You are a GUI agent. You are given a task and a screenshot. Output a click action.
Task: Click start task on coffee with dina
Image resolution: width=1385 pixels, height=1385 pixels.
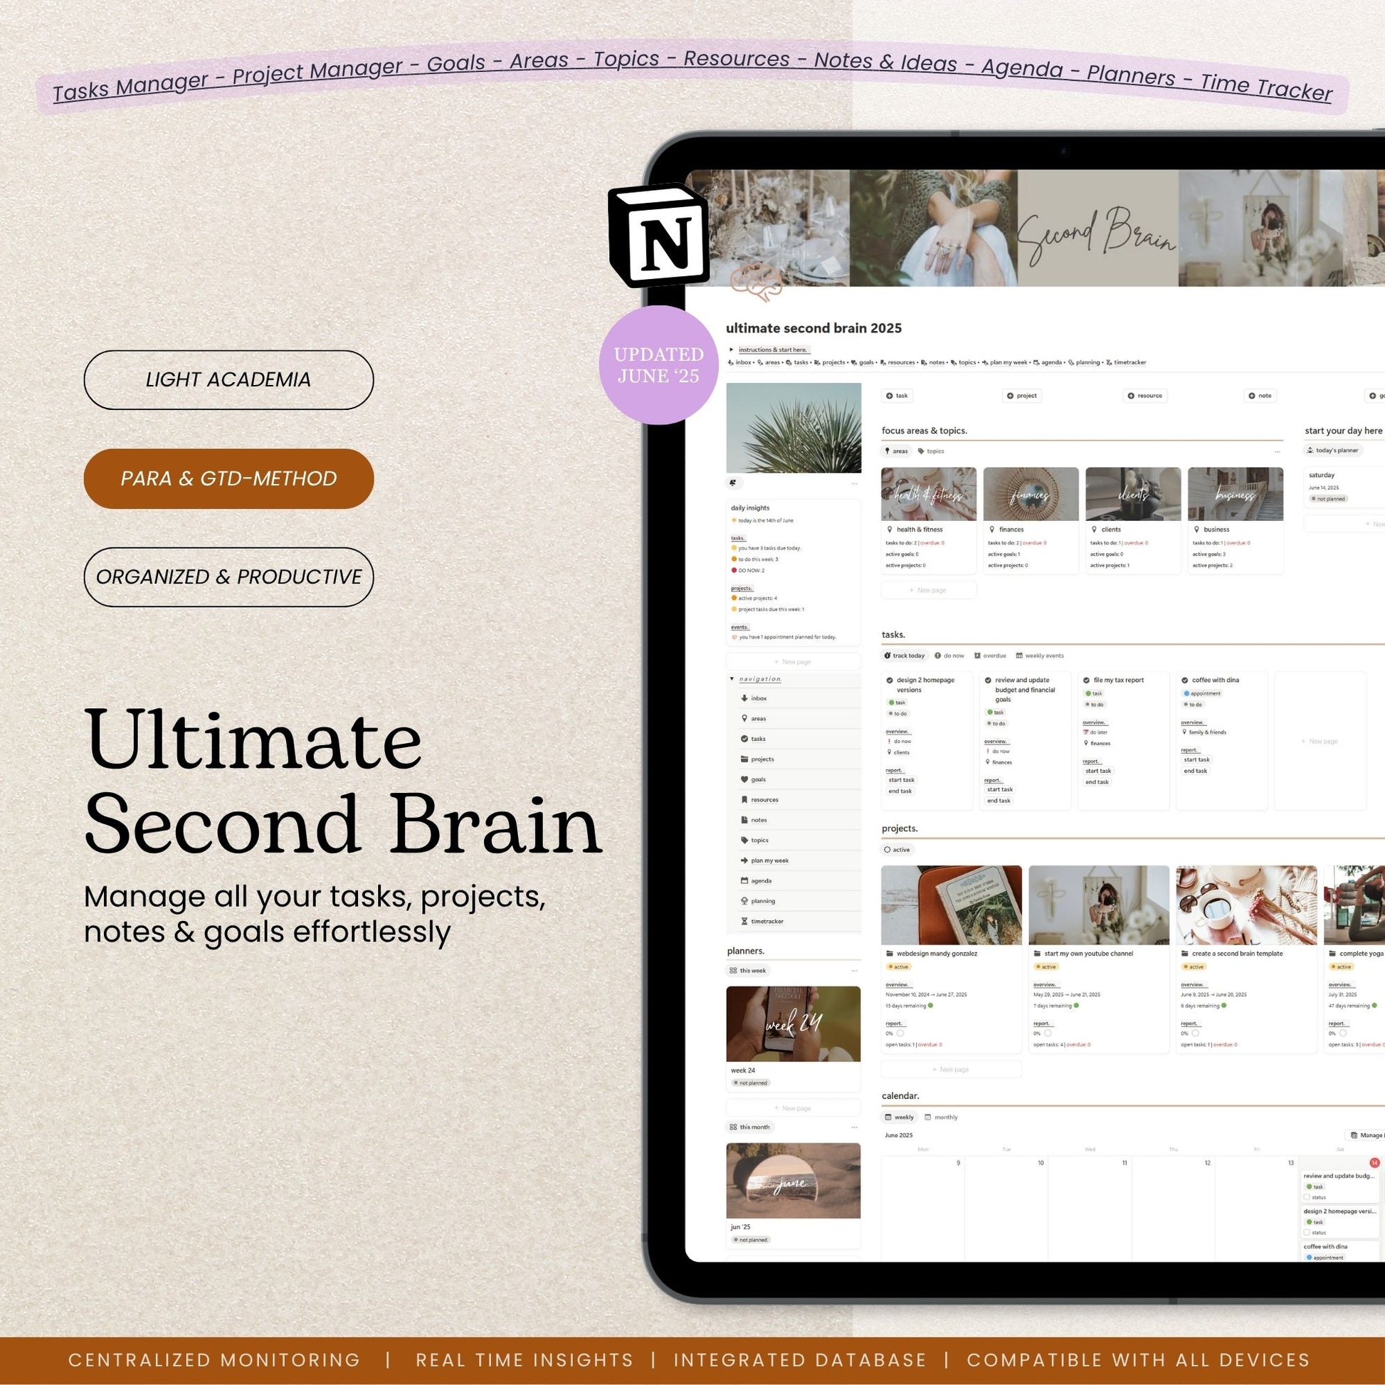click(x=1196, y=759)
